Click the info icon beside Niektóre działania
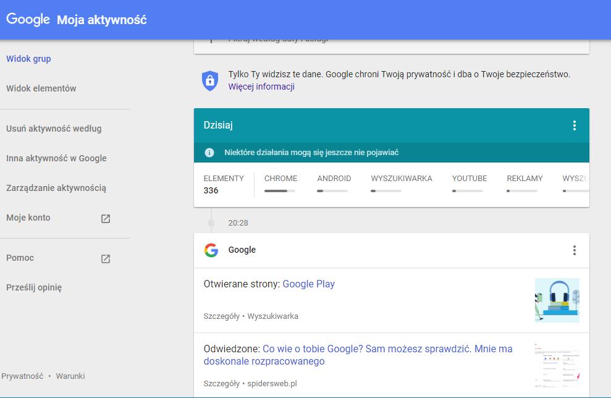611x398 pixels. click(209, 153)
